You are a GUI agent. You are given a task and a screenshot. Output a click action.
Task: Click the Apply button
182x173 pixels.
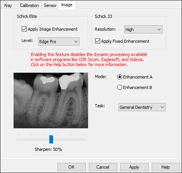click(134, 167)
